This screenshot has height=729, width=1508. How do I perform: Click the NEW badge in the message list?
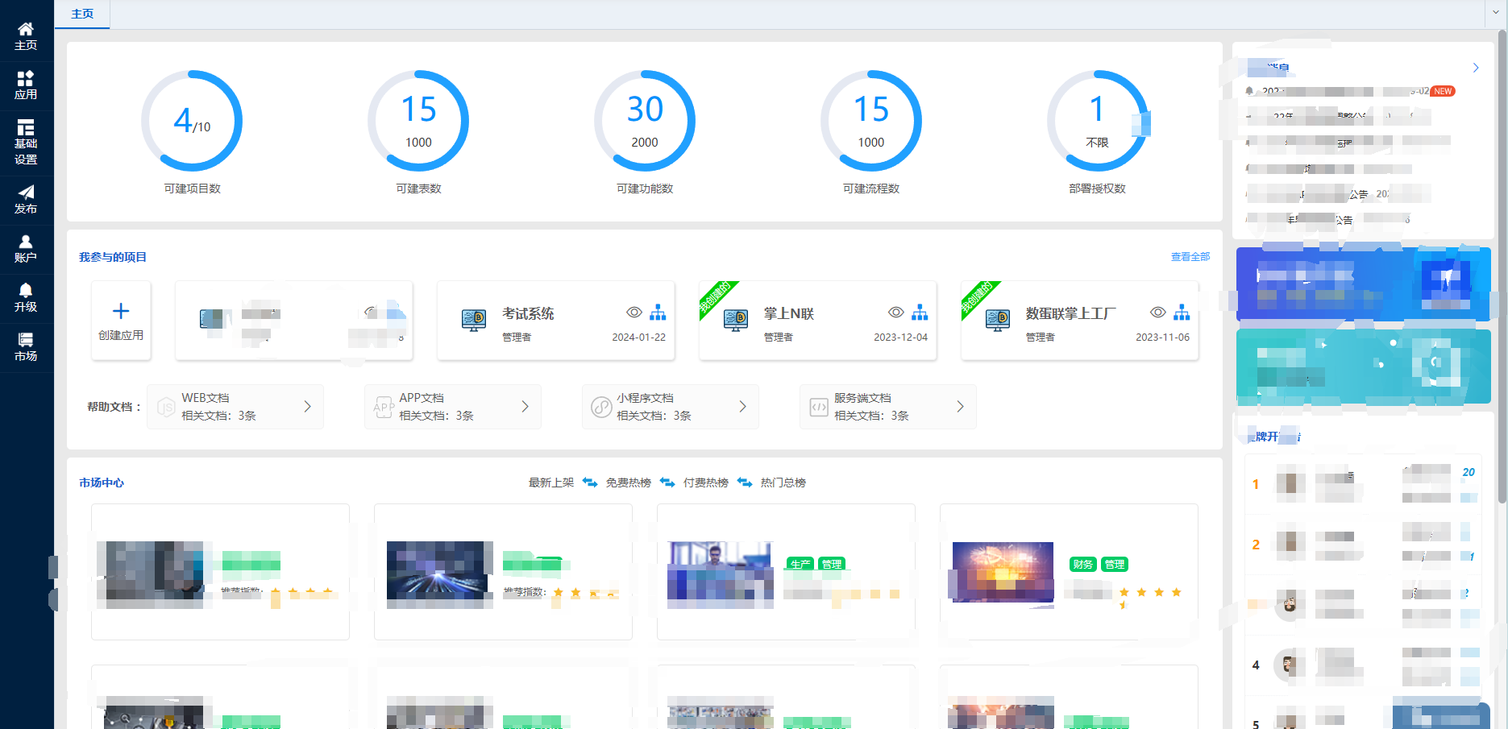click(x=1443, y=91)
